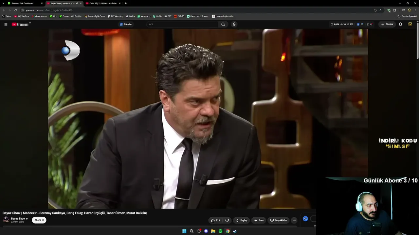The height and width of the screenshot is (235, 419).
Task: Open the 'TFT' bookmark
Action: click(x=168, y=16)
